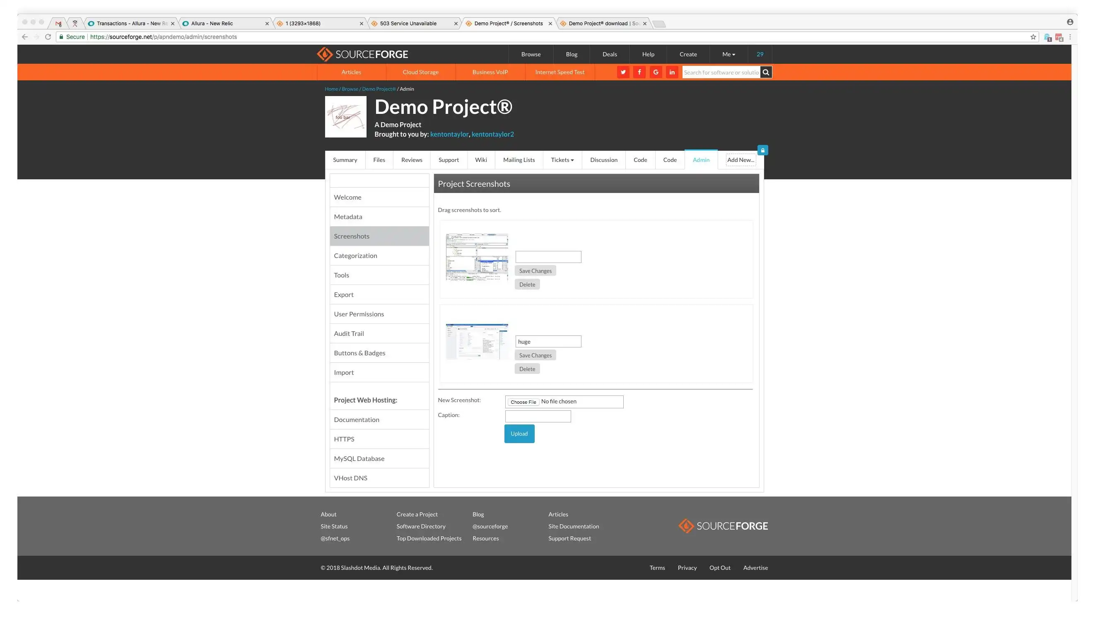The width and height of the screenshot is (1095, 622).
Task: Click Save Changes on first screenshot
Action: click(x=535, y=270)
